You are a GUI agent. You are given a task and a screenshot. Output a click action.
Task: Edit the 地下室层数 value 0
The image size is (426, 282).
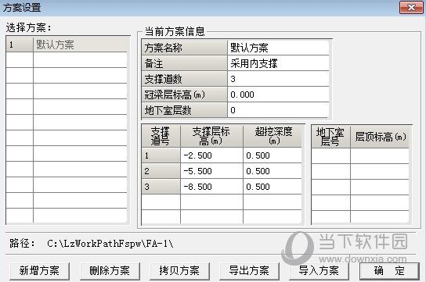tap(278, 110)
